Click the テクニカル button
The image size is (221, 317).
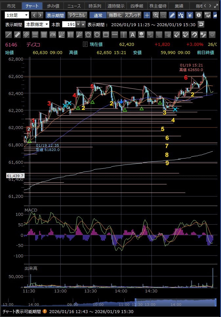(77, 15)
